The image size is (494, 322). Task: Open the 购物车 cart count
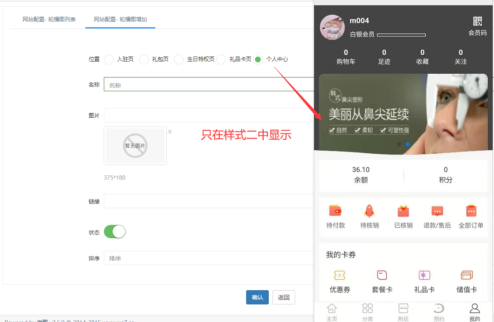(346, 57)
